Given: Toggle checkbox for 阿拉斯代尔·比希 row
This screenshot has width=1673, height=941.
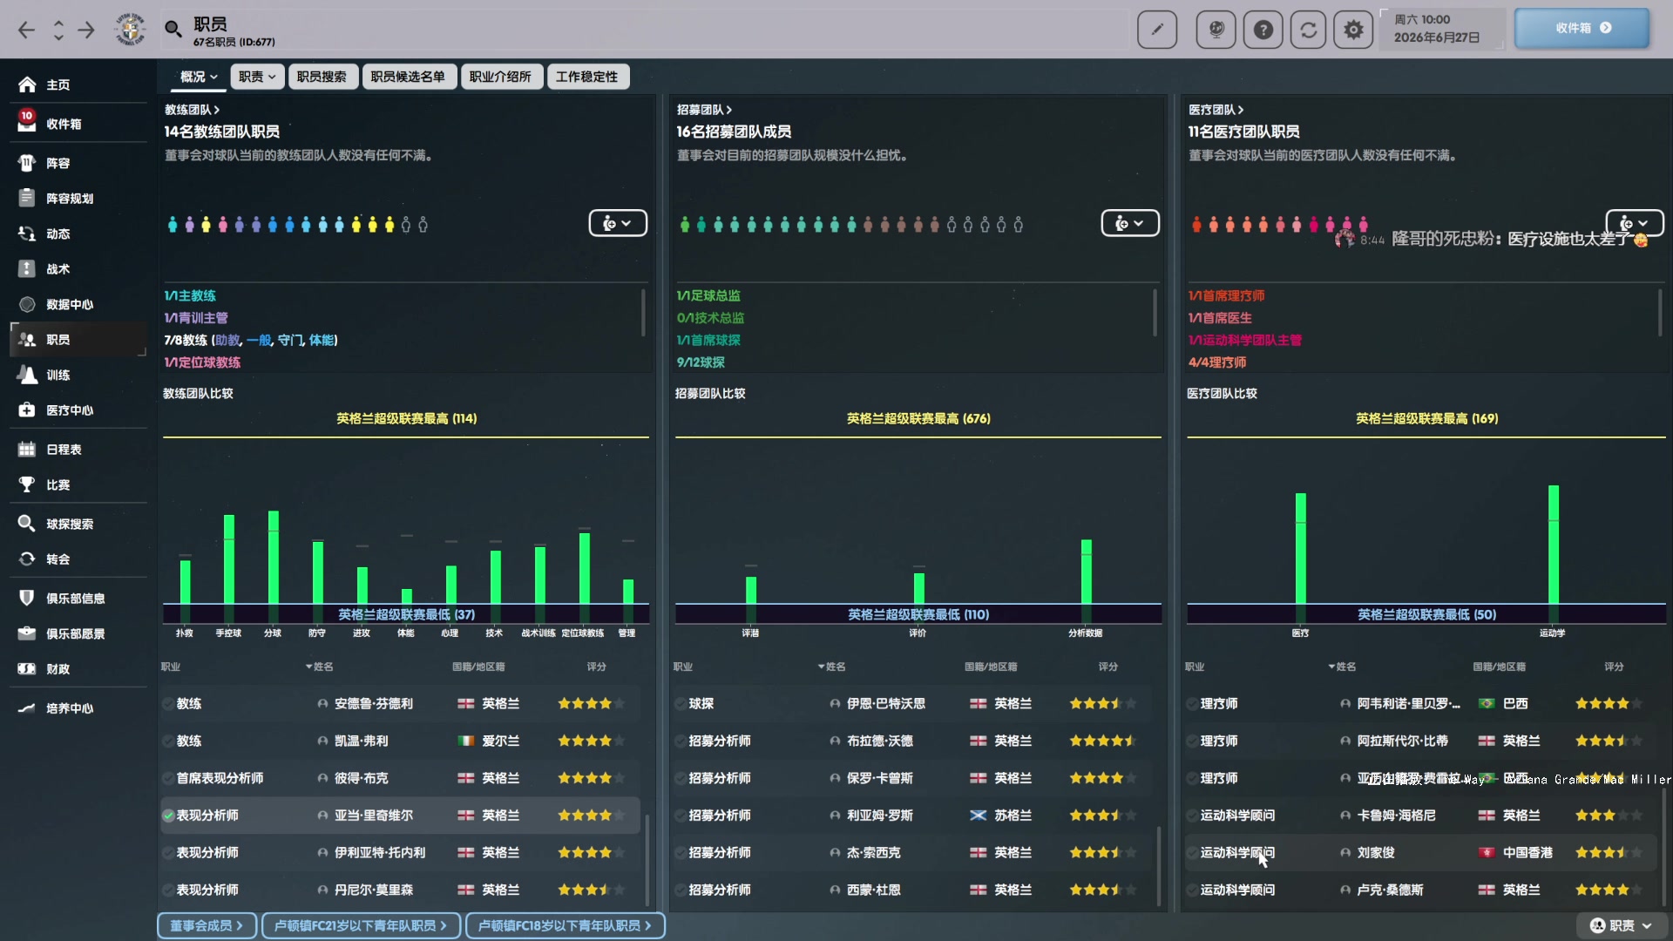Looking at the screenshot, I should pyautogui.click(x=1192, y=741).
